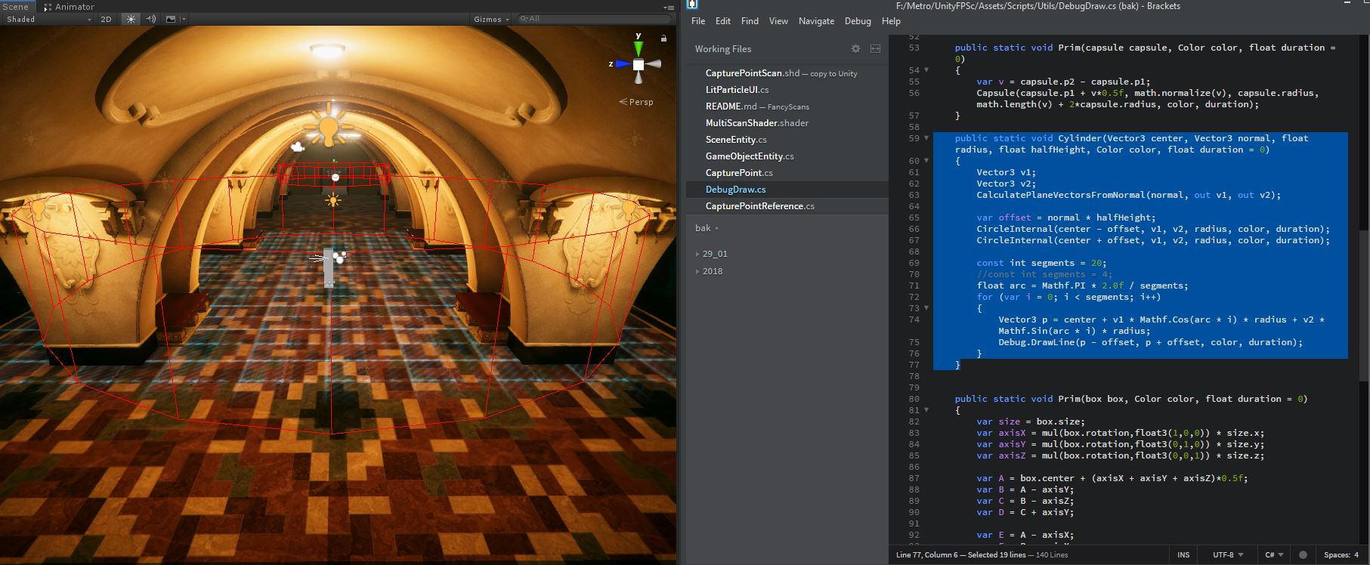1370x565 pixels.
Task: Toggle scene lighting sun icon
Action: [131, 19]
